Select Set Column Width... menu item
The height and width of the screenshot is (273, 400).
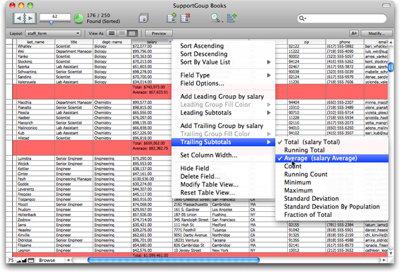[x=223, y=155]
